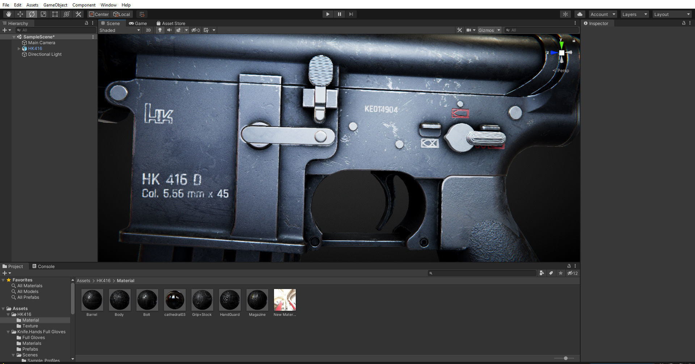Select the Barrel material thumbnail
Screen dimensions: 695x364
point(92,300)
